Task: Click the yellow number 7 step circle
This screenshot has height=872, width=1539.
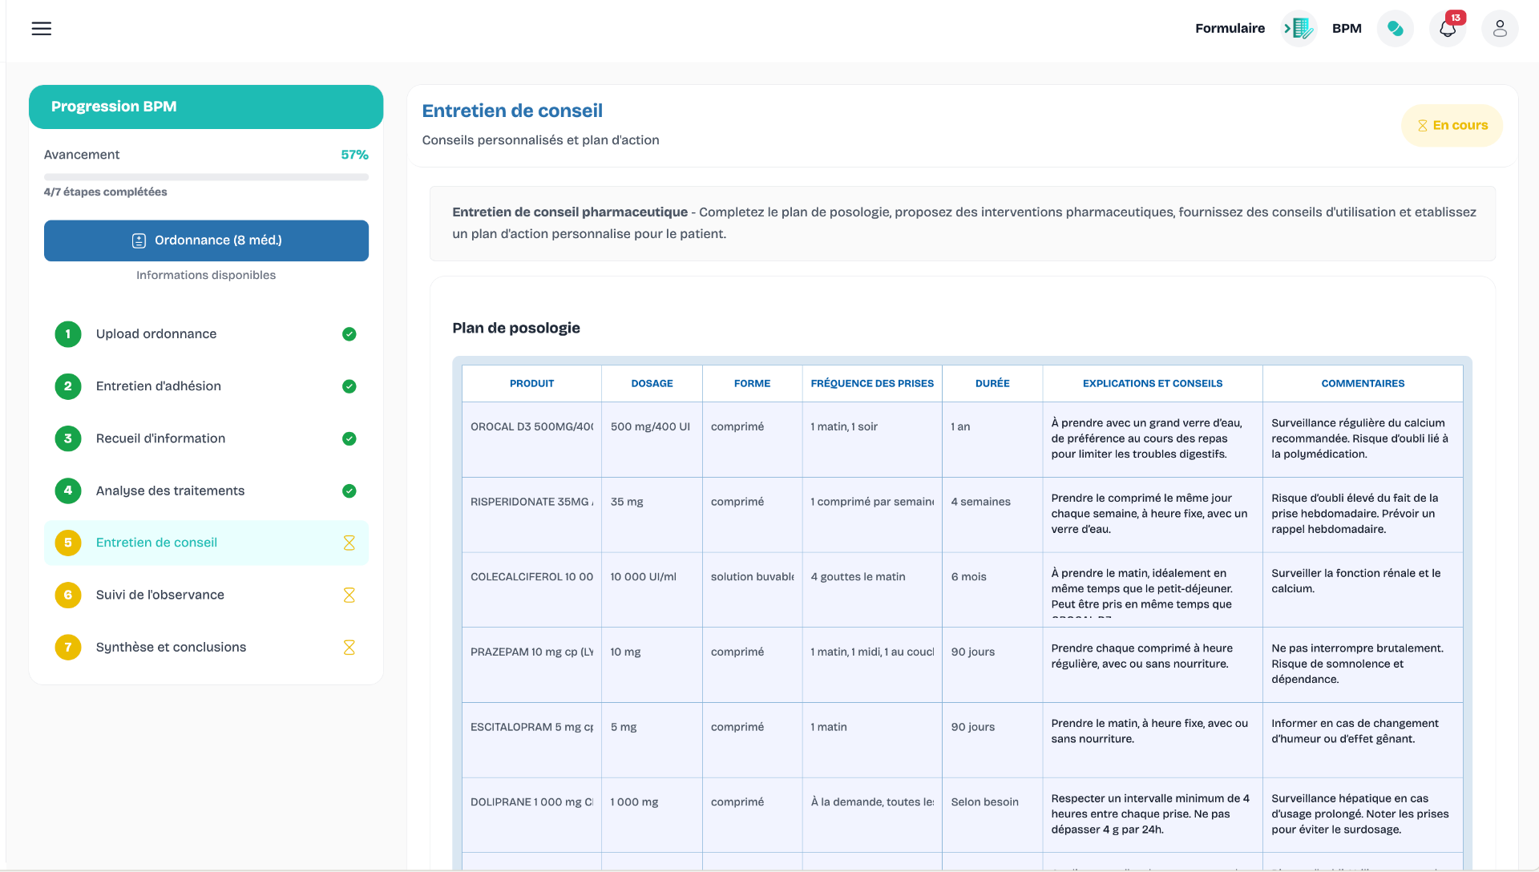Action: click(68, 648)
